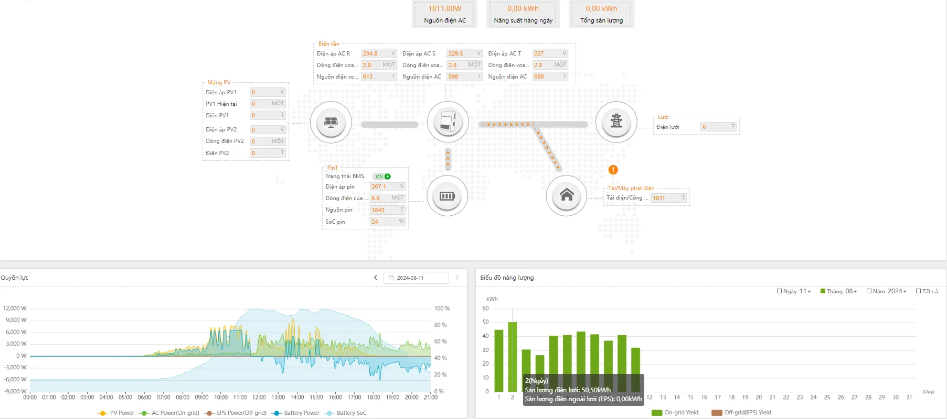
Task: Click the Tổng sản lượng card
Action: pyautogui.click(x=601, y=14)
